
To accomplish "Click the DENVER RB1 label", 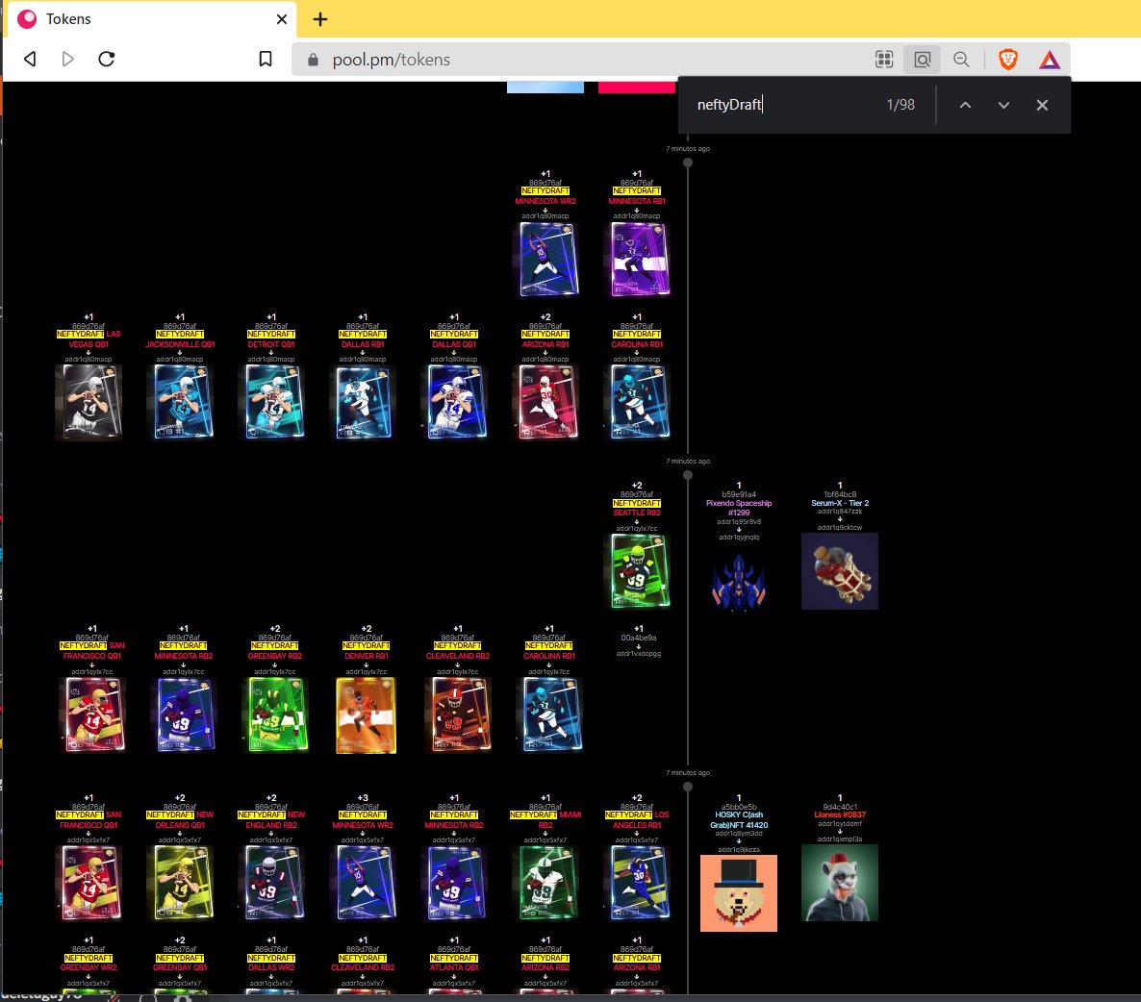I will (366, 656).
